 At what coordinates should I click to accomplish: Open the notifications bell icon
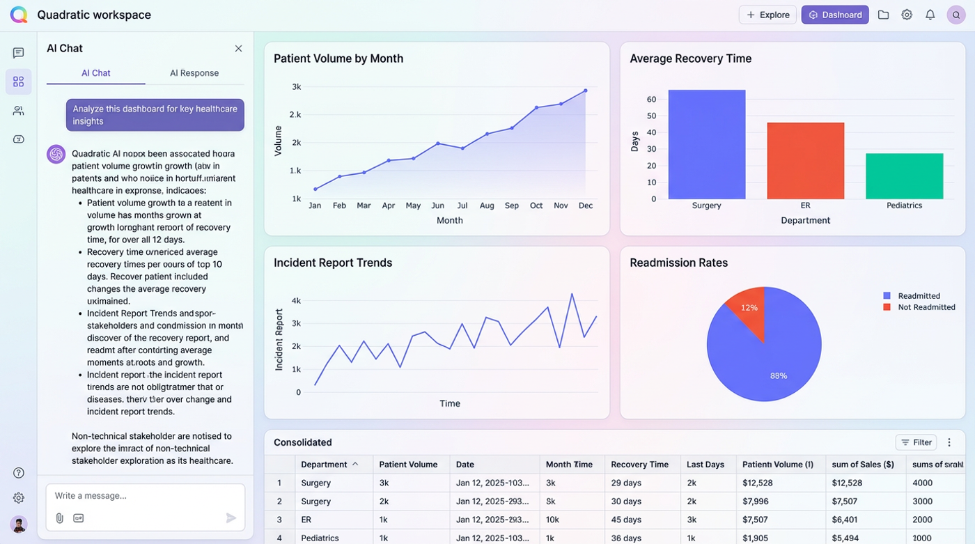pos(930,14)
